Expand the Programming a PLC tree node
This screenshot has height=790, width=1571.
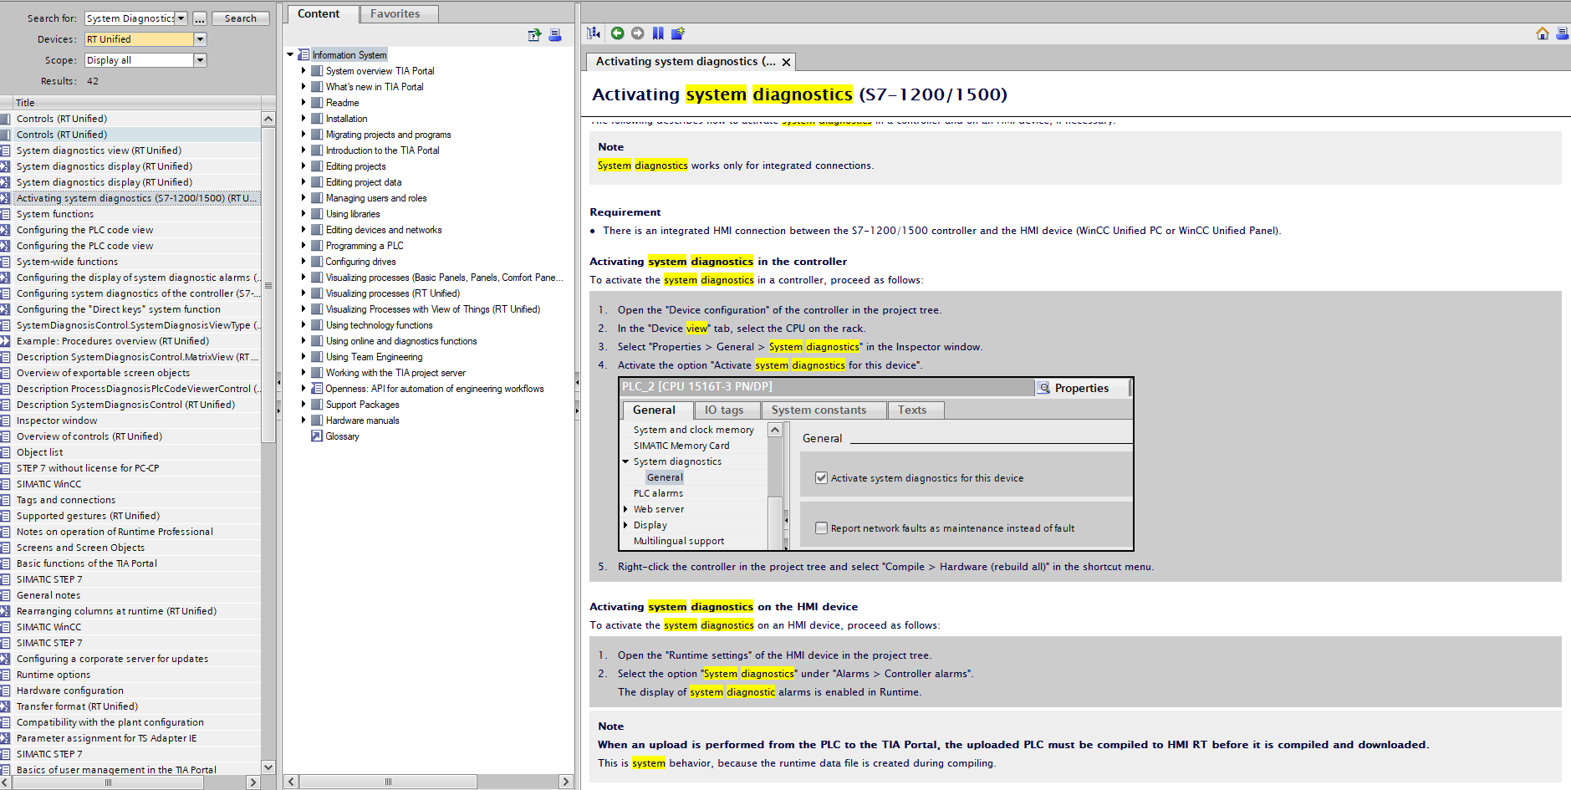pos(303,246)
